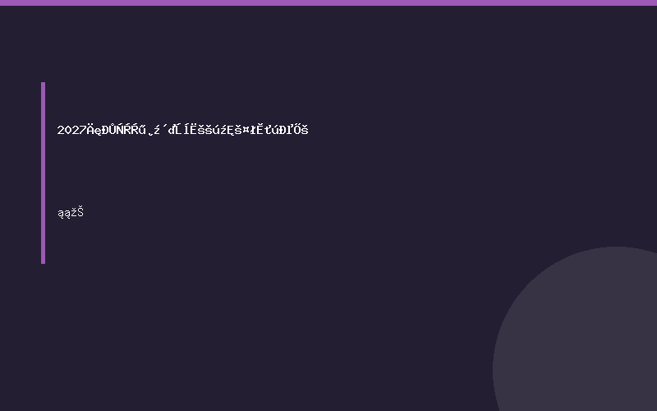Click the middle of the garbled title text
The height and width of the screenshot is (411, 657).
pyautogui.click(x=182, y=130)
